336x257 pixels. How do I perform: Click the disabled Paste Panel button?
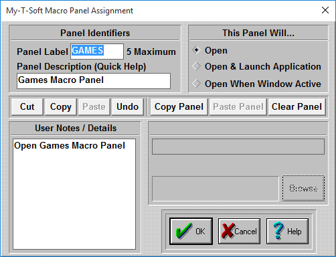coord(238,107)
